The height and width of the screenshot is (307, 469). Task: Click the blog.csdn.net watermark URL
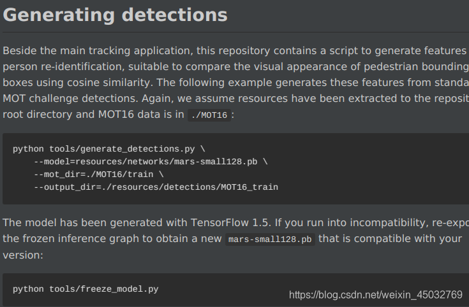(376, 295)
